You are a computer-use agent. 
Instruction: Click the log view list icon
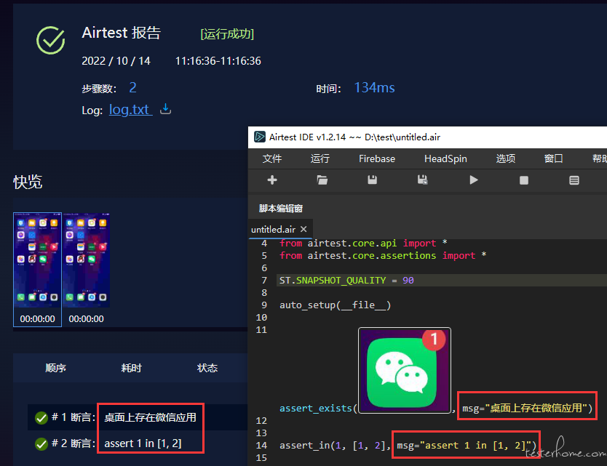[574, 180]
